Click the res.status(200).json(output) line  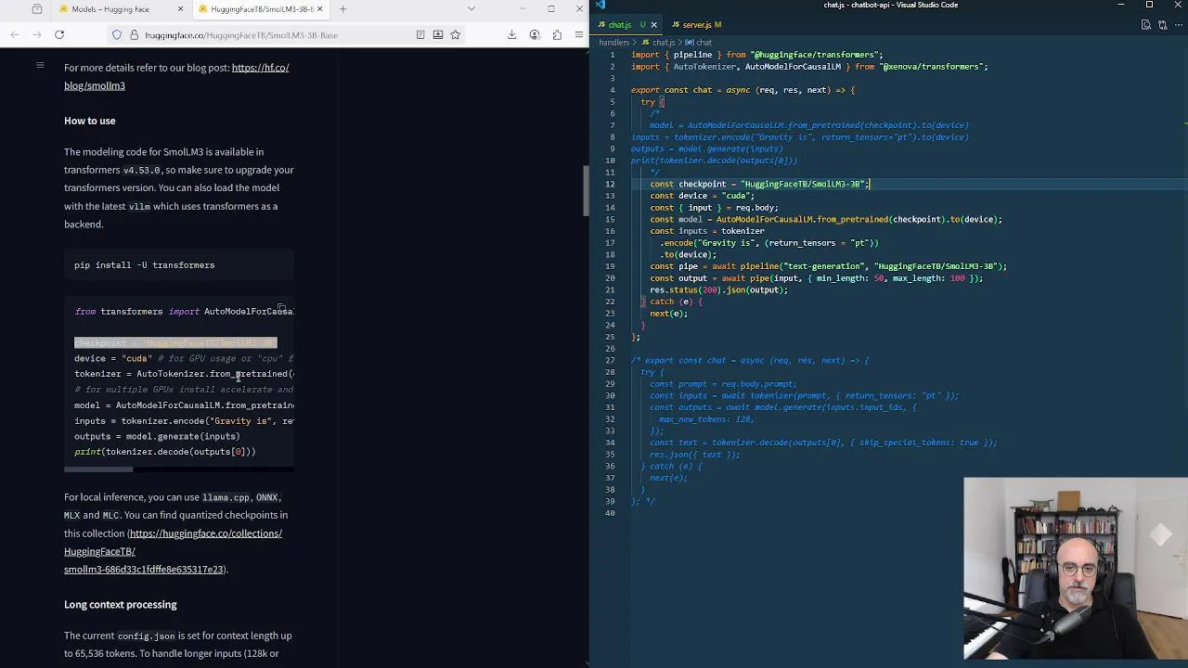coord(718,289)
